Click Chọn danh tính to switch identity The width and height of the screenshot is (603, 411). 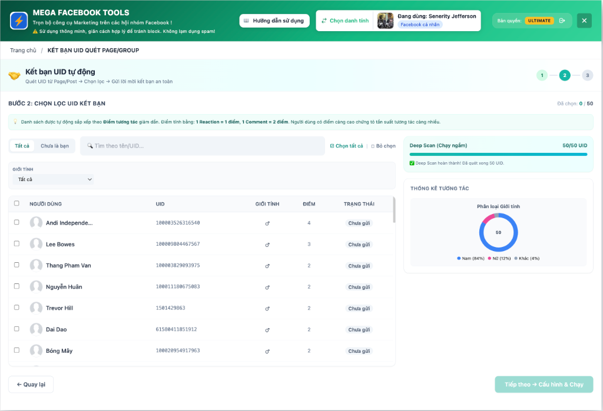pyautogui.click(x=345, y=21)
